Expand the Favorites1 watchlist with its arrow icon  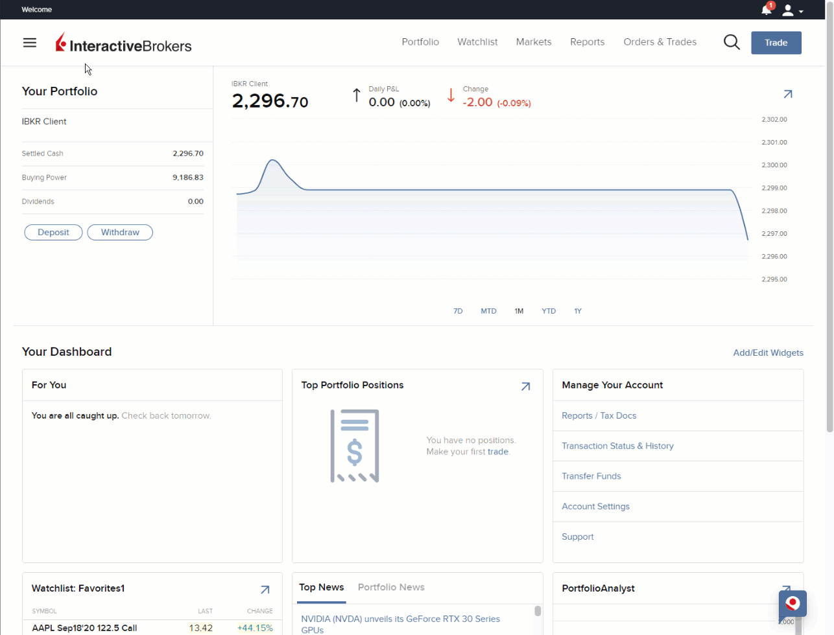265,590
